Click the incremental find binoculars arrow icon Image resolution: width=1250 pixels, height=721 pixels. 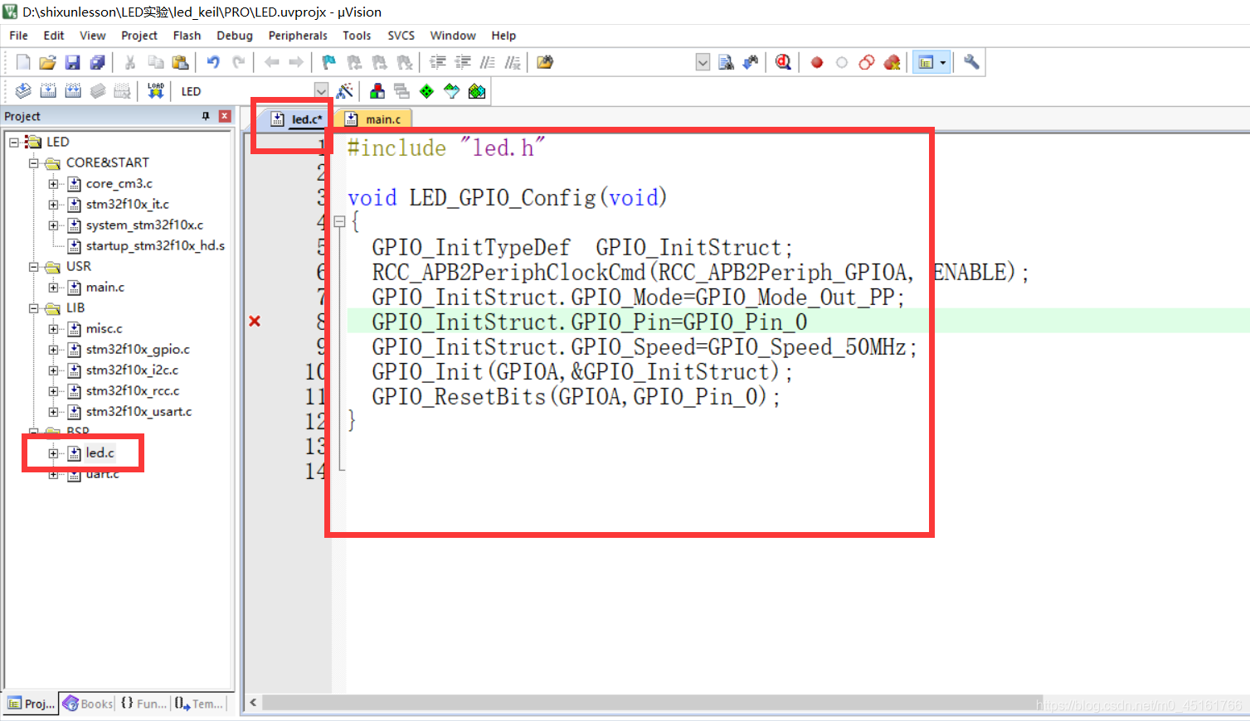point(751,62)
